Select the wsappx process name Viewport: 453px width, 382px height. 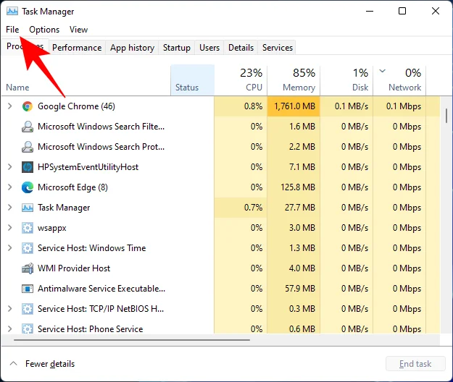tap(52, 228)
